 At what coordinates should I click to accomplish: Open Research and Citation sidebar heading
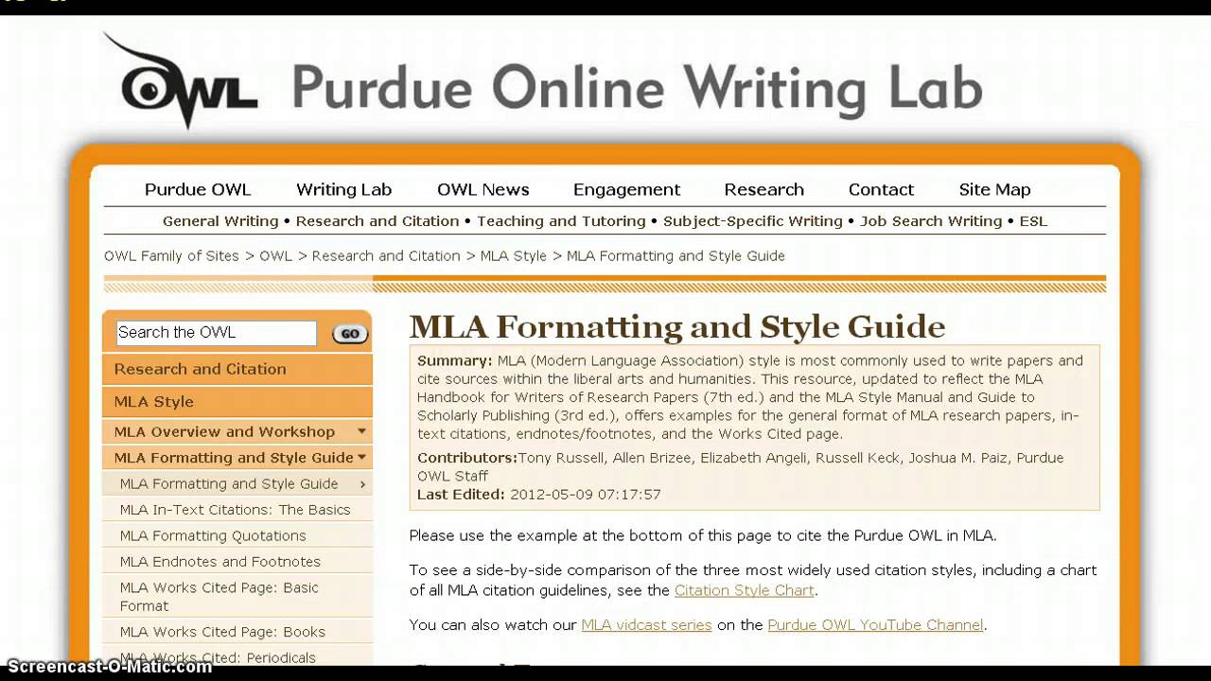coord(237,369)
